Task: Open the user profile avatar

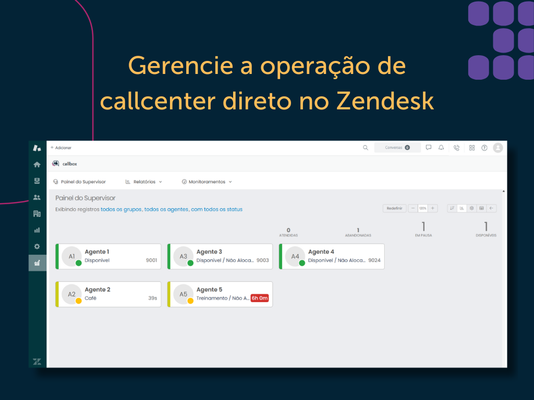Action: click(498, 147)
